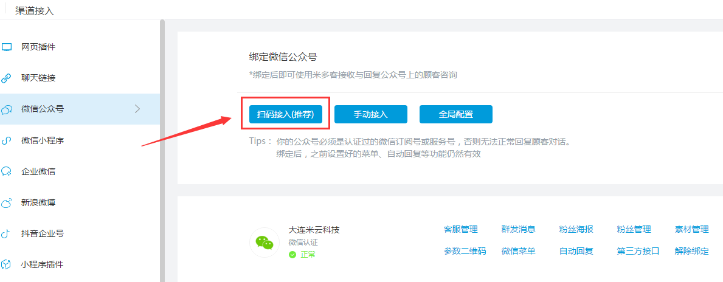Select the 新浪微博 menu item
Screen dimensions: 723x282
point(80,203)
